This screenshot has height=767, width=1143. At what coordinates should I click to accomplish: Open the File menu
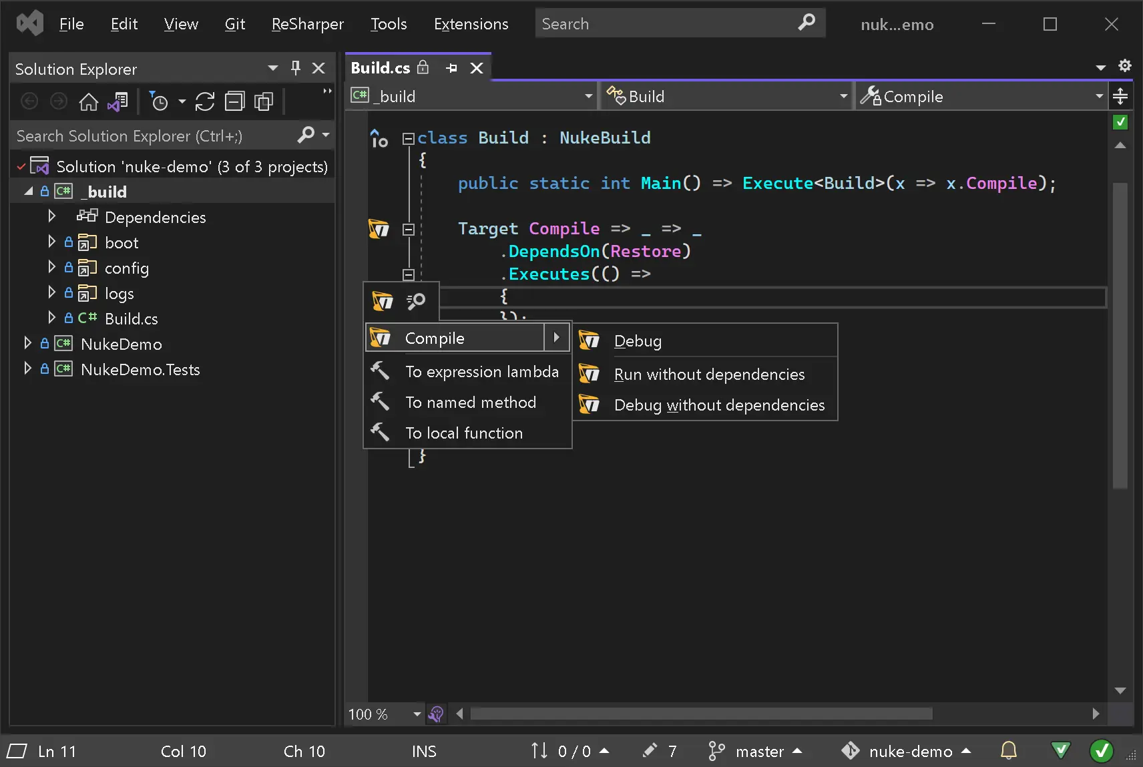coord(71,24)
